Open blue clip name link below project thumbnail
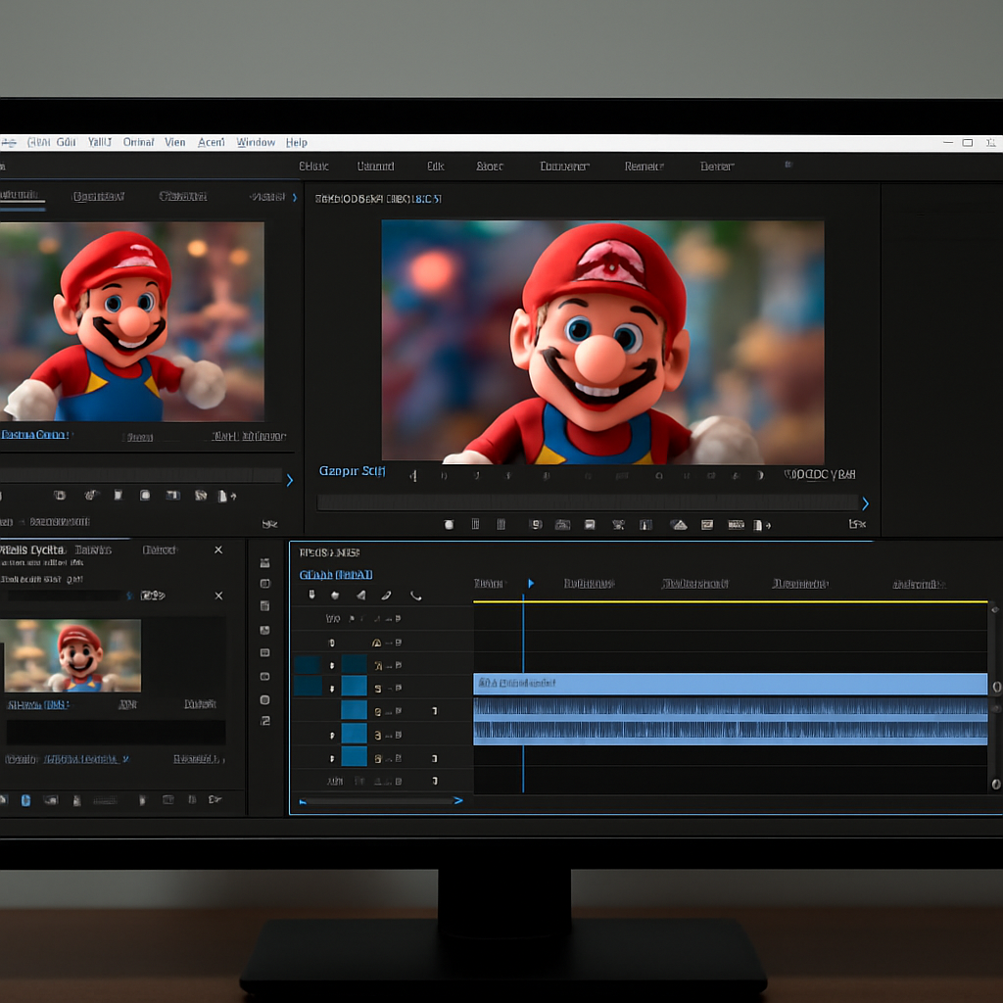The image size is (1003, 1003). (38, 705)
